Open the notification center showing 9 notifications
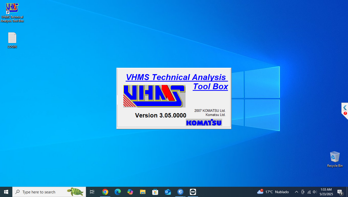348x197 pixels. tap(340, 192)
